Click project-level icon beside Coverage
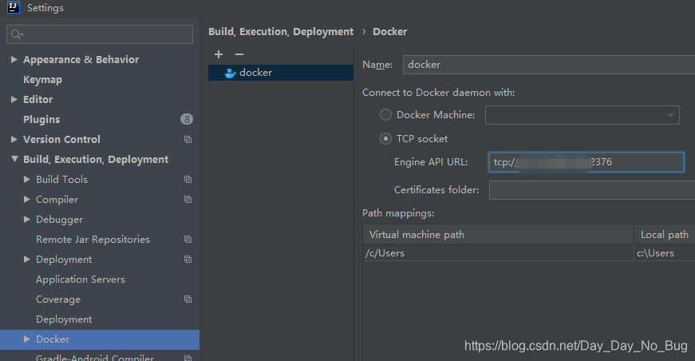Screen dimensions: 695x361 [x=188, y=299]
